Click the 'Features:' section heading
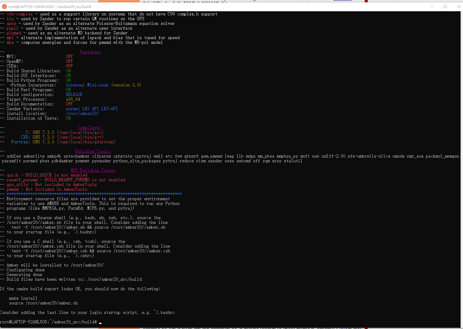This screenshot has height=329, width=463. (x=91, y=52)
